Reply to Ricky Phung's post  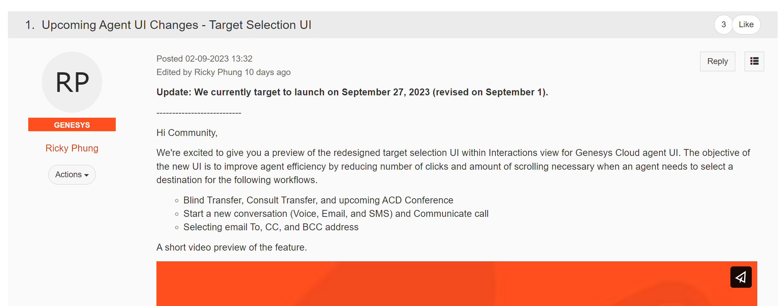717,61
